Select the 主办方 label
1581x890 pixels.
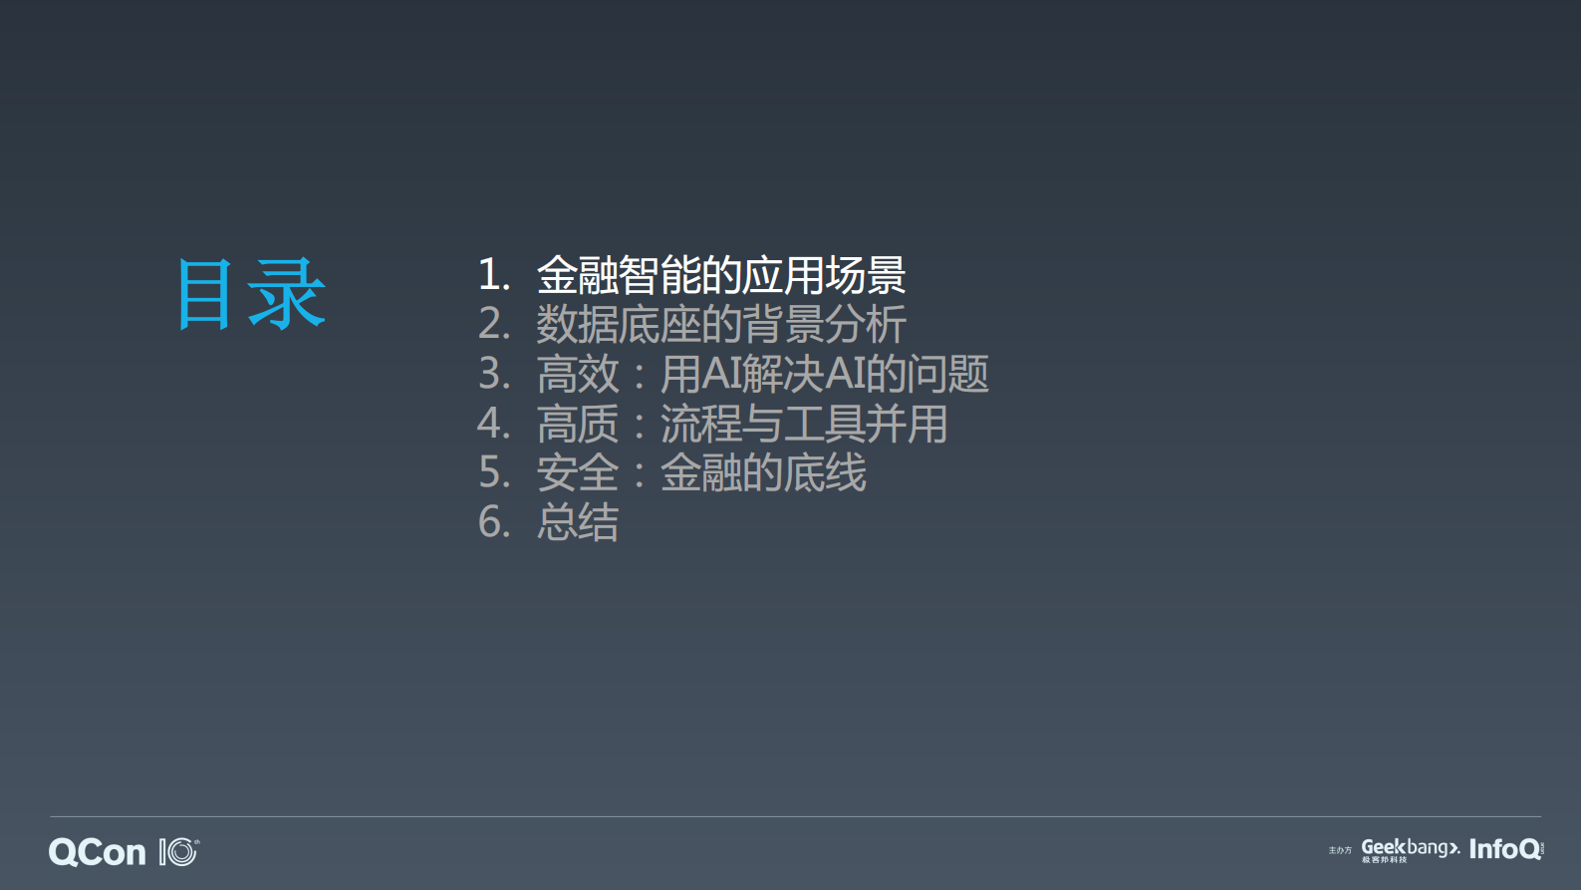tap(1340, 850)
